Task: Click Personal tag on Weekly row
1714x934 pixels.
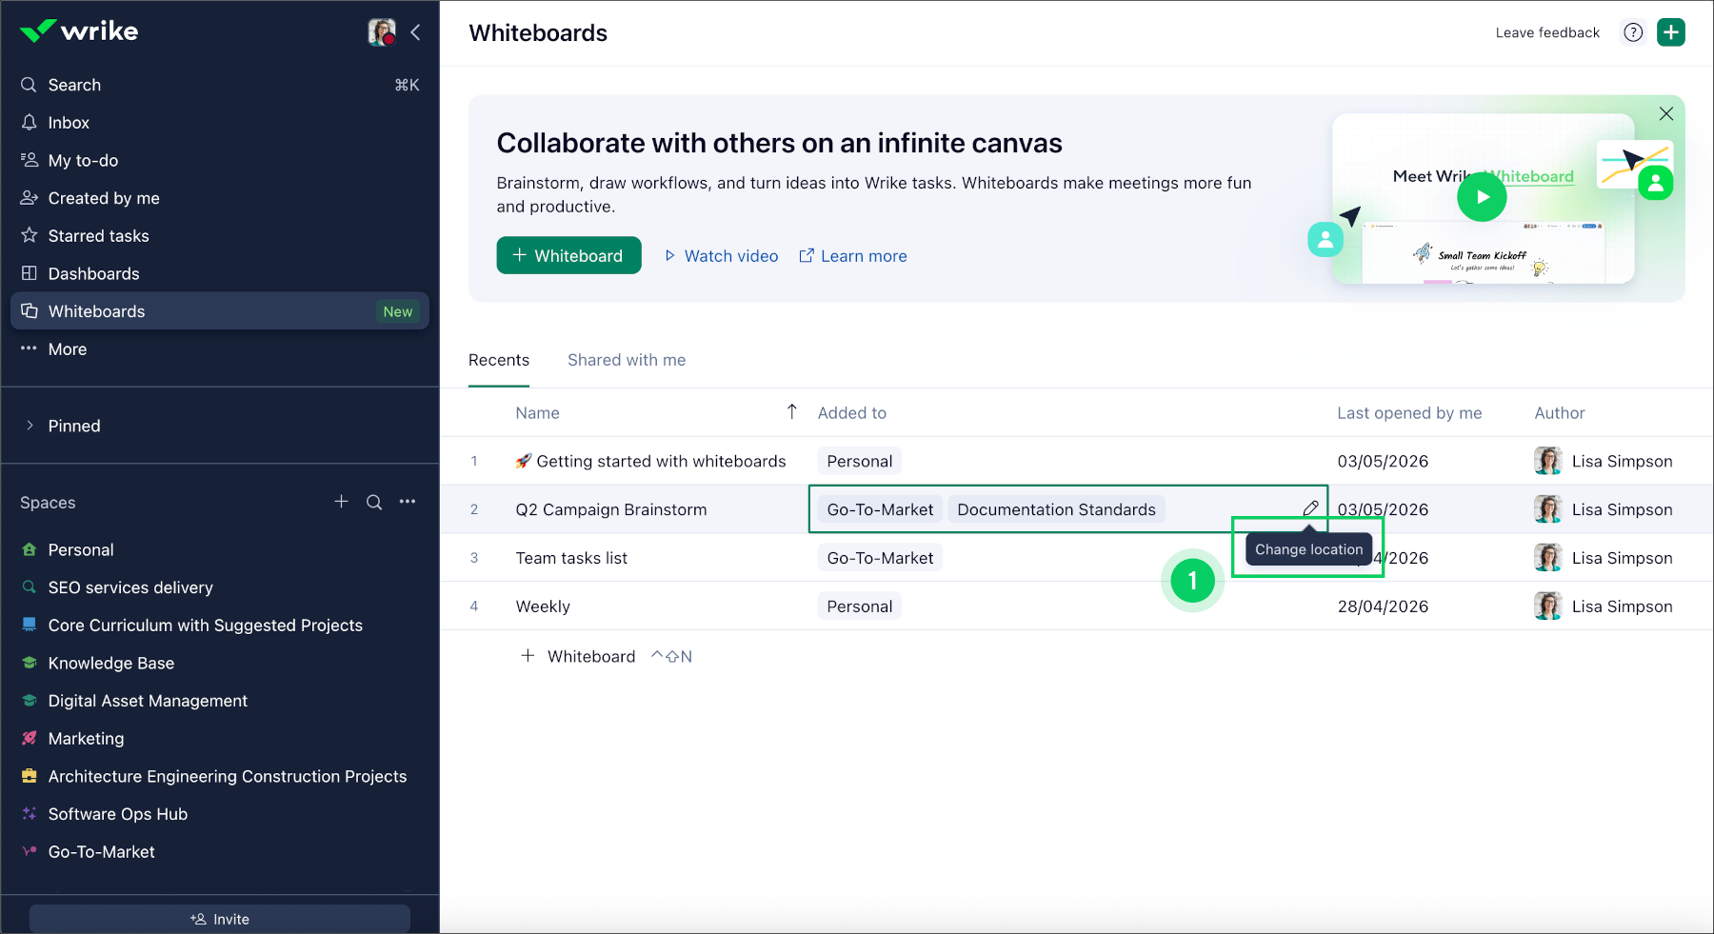Action: click(x=859, y=606)
